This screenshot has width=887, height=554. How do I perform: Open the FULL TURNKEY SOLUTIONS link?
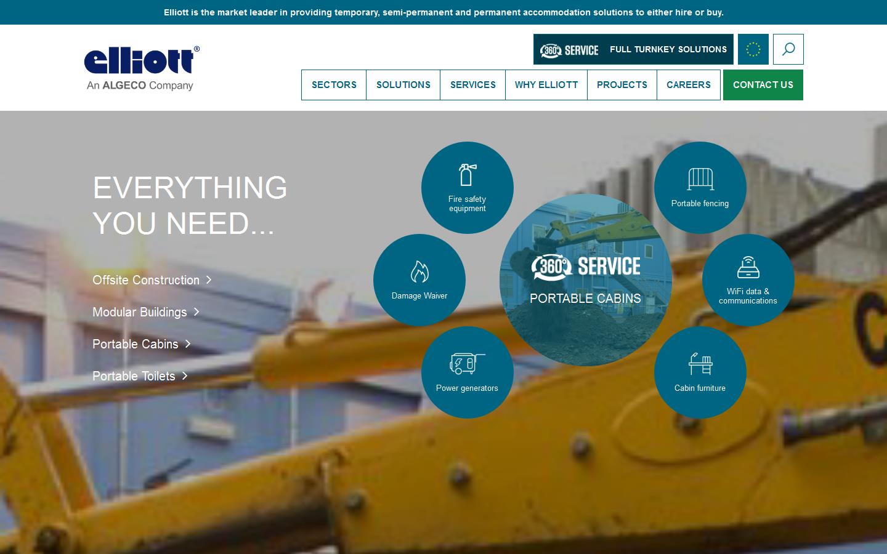coord(668,49)
